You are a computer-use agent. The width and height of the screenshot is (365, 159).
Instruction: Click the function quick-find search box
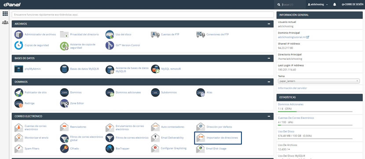[x=142, y=15]
